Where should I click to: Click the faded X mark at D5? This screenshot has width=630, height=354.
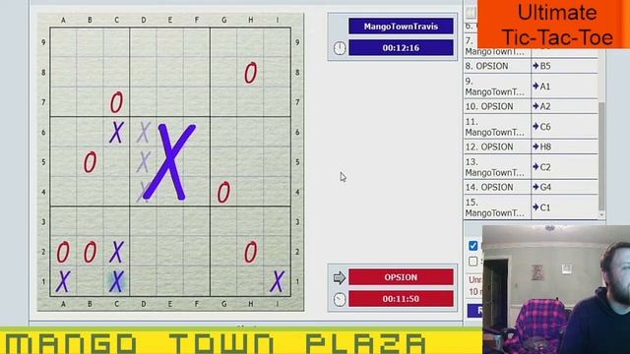click(x=144, y=162)
